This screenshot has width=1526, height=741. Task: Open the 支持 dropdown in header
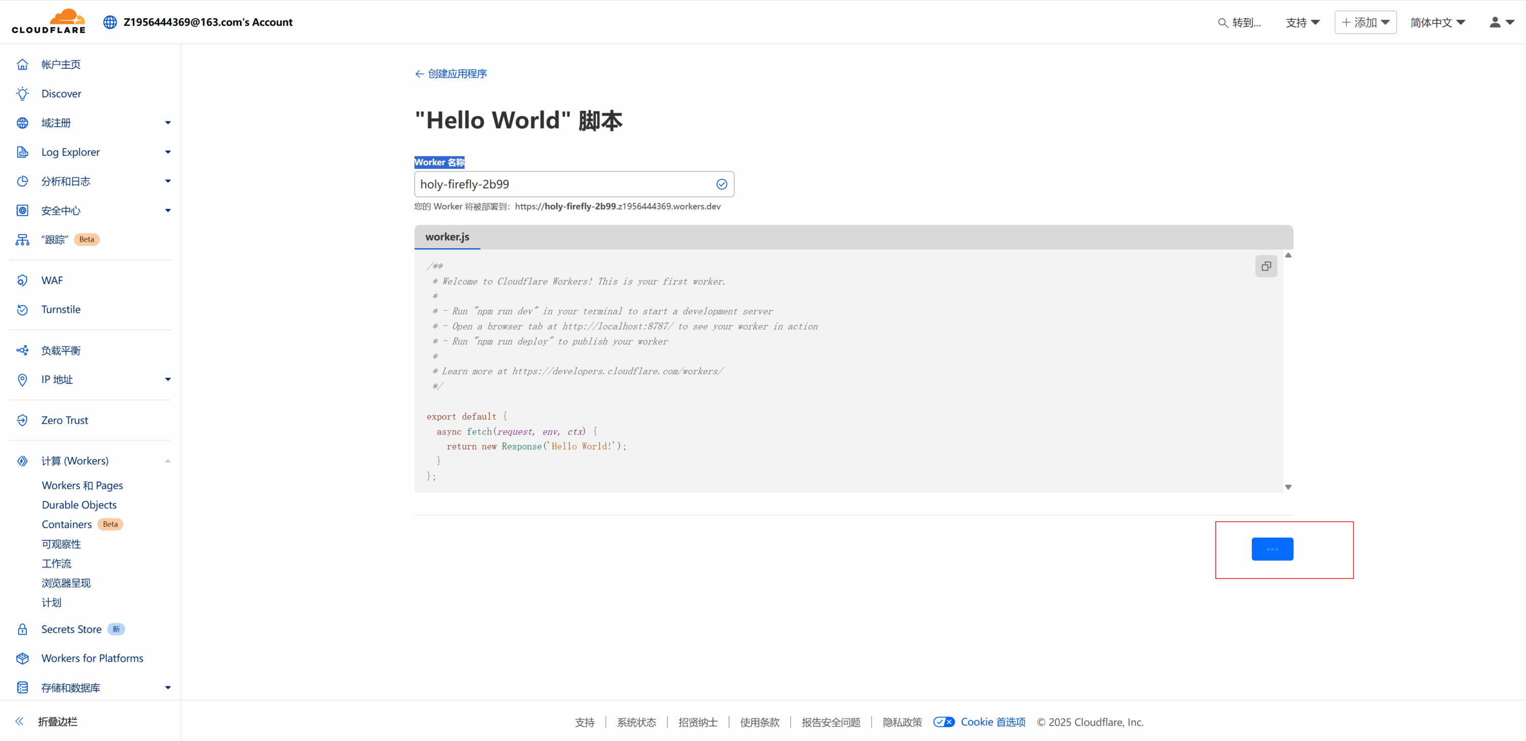click(1302, 22)
